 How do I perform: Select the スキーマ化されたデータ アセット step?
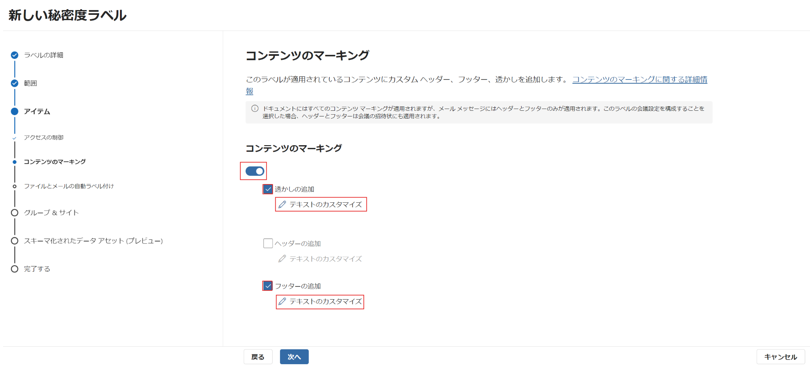(93, 241)
